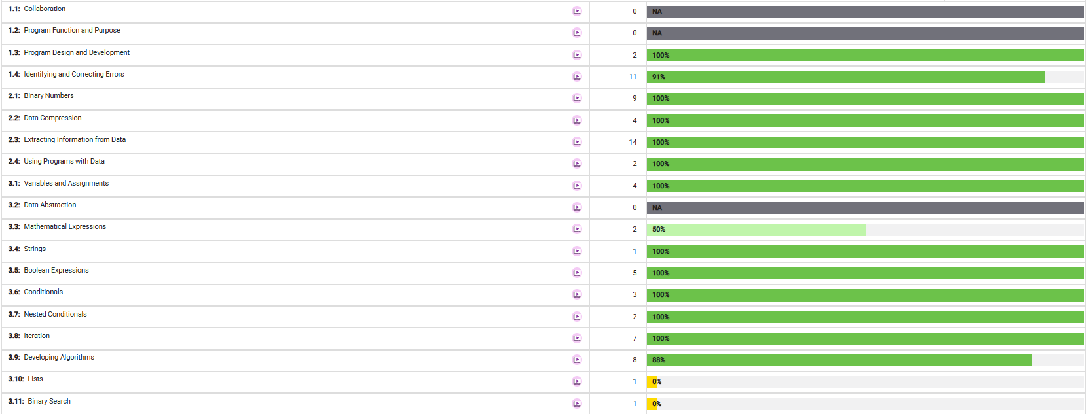
Task: Click video icon for Data Abstraction
Action: [577, 207]
